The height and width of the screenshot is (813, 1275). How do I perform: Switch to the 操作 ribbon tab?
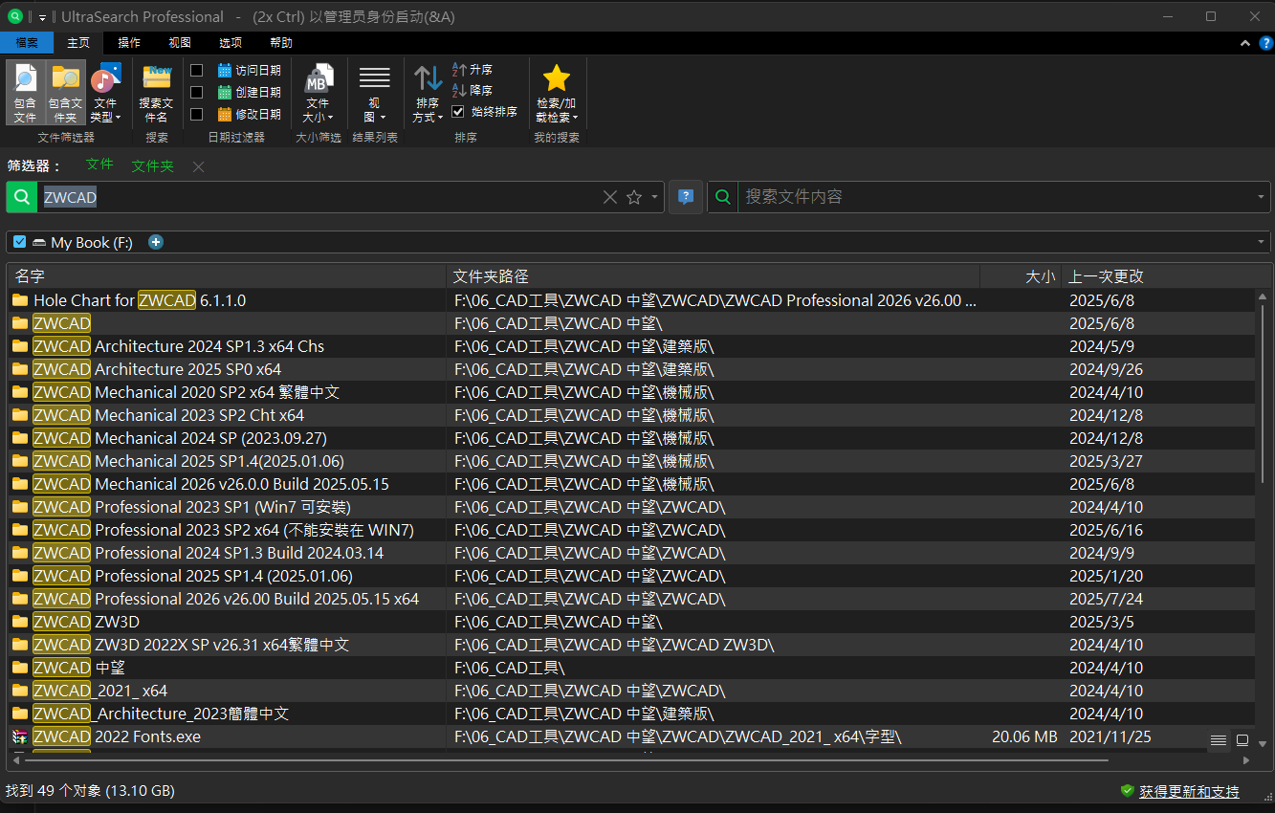click(x=129, y=43)
